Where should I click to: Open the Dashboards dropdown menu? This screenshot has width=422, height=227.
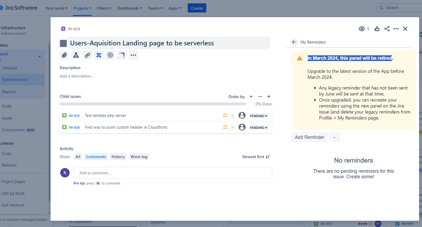130,8
